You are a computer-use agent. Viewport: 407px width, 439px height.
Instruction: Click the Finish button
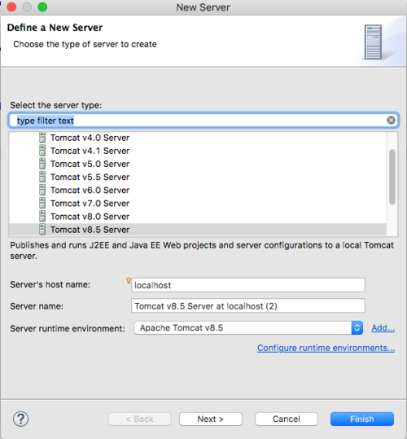362,419
